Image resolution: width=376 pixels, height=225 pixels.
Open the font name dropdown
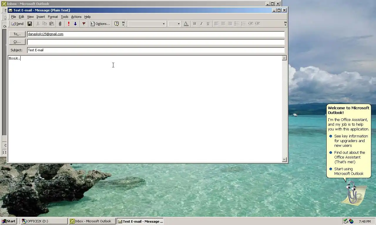point(164,24)
